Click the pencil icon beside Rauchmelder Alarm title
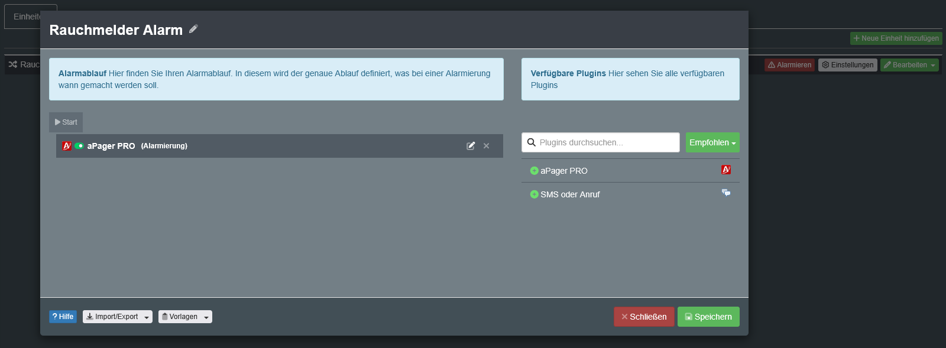The image size is (946, 348). [x=193, y=29]
